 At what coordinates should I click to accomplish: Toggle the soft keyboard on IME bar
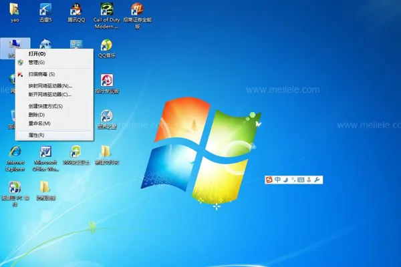[x=301, y=180]
